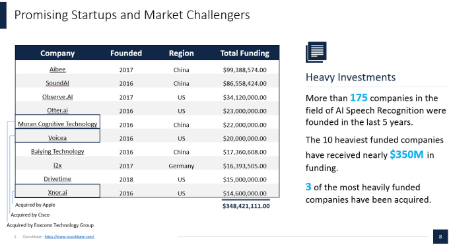
Task: Open the Crunchbase source link
Action: pyautogui.click(x=69, y=236)
